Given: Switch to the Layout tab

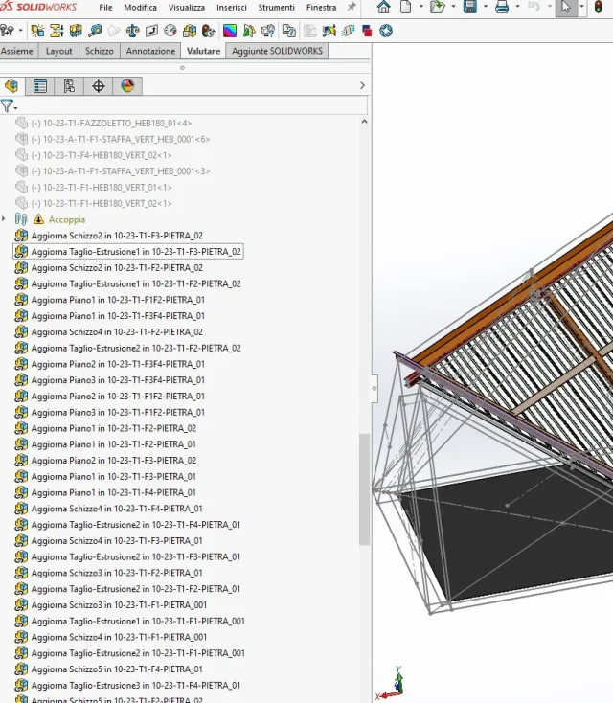Looking at the screenshot, I should pyautogui.click(x=58, y=51).
